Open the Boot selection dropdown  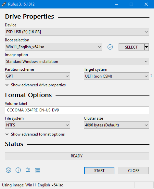(x=54, y=47)
